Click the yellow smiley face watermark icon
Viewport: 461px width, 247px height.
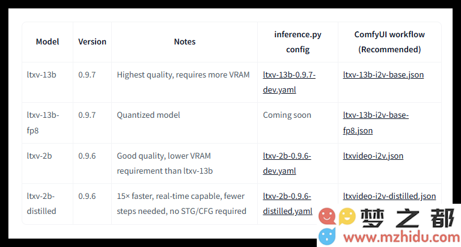pyautogui.click(x=347, y=216)
